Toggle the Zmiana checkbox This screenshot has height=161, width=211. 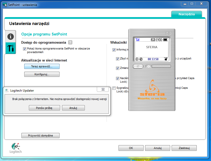click(x=118, y=68)
